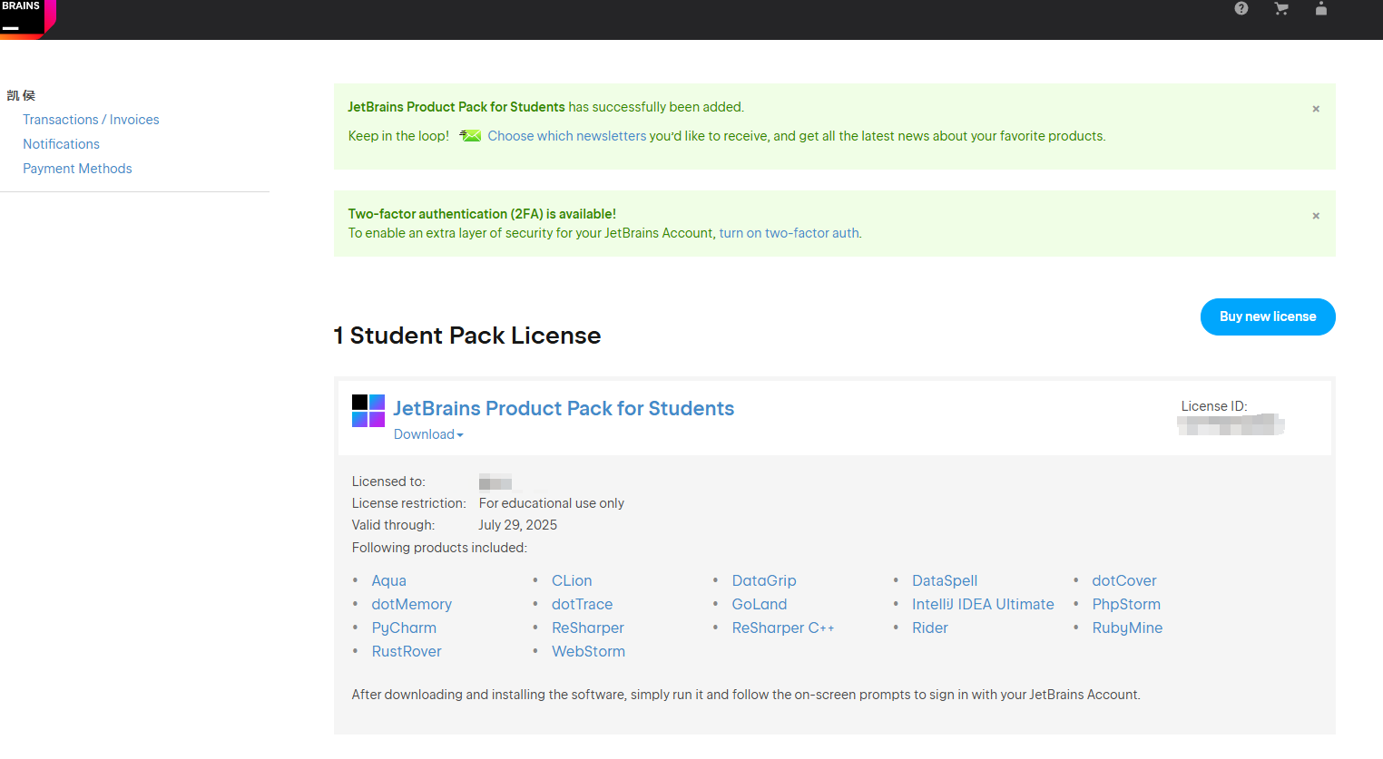Open Notifications in the sidebar
This screenshot has height=759, width=1383.
click(x=61, y=144)
